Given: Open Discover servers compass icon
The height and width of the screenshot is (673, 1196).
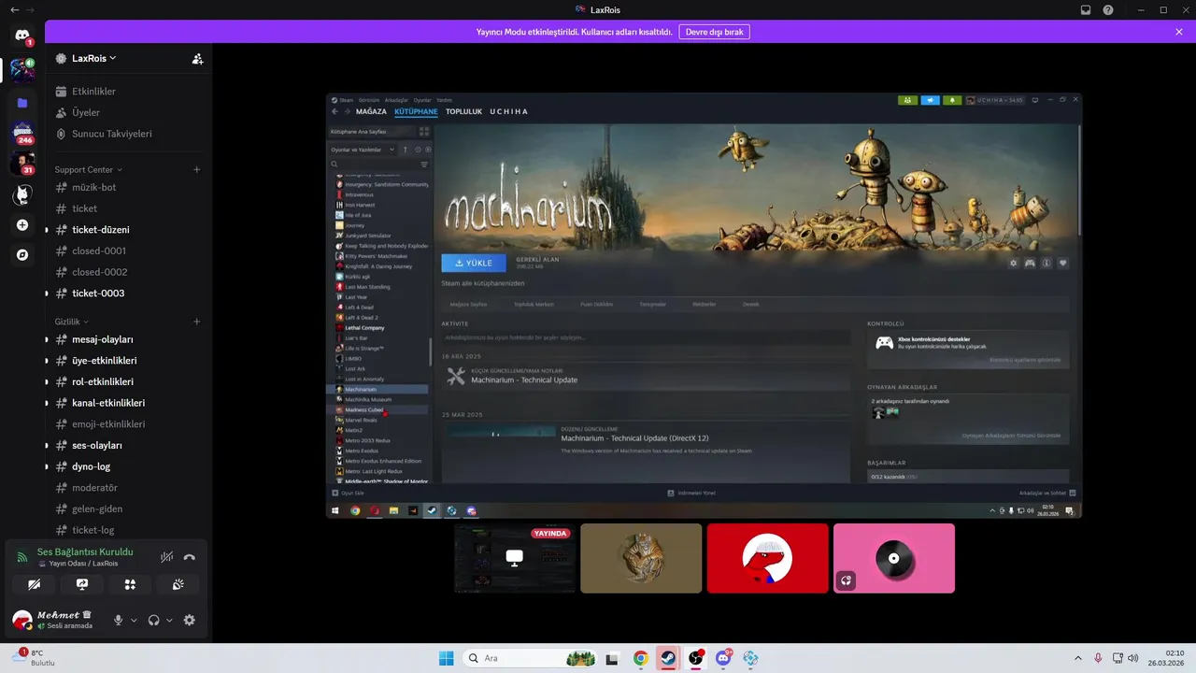Looking at the screenshot, I should (x=22, y=254).
